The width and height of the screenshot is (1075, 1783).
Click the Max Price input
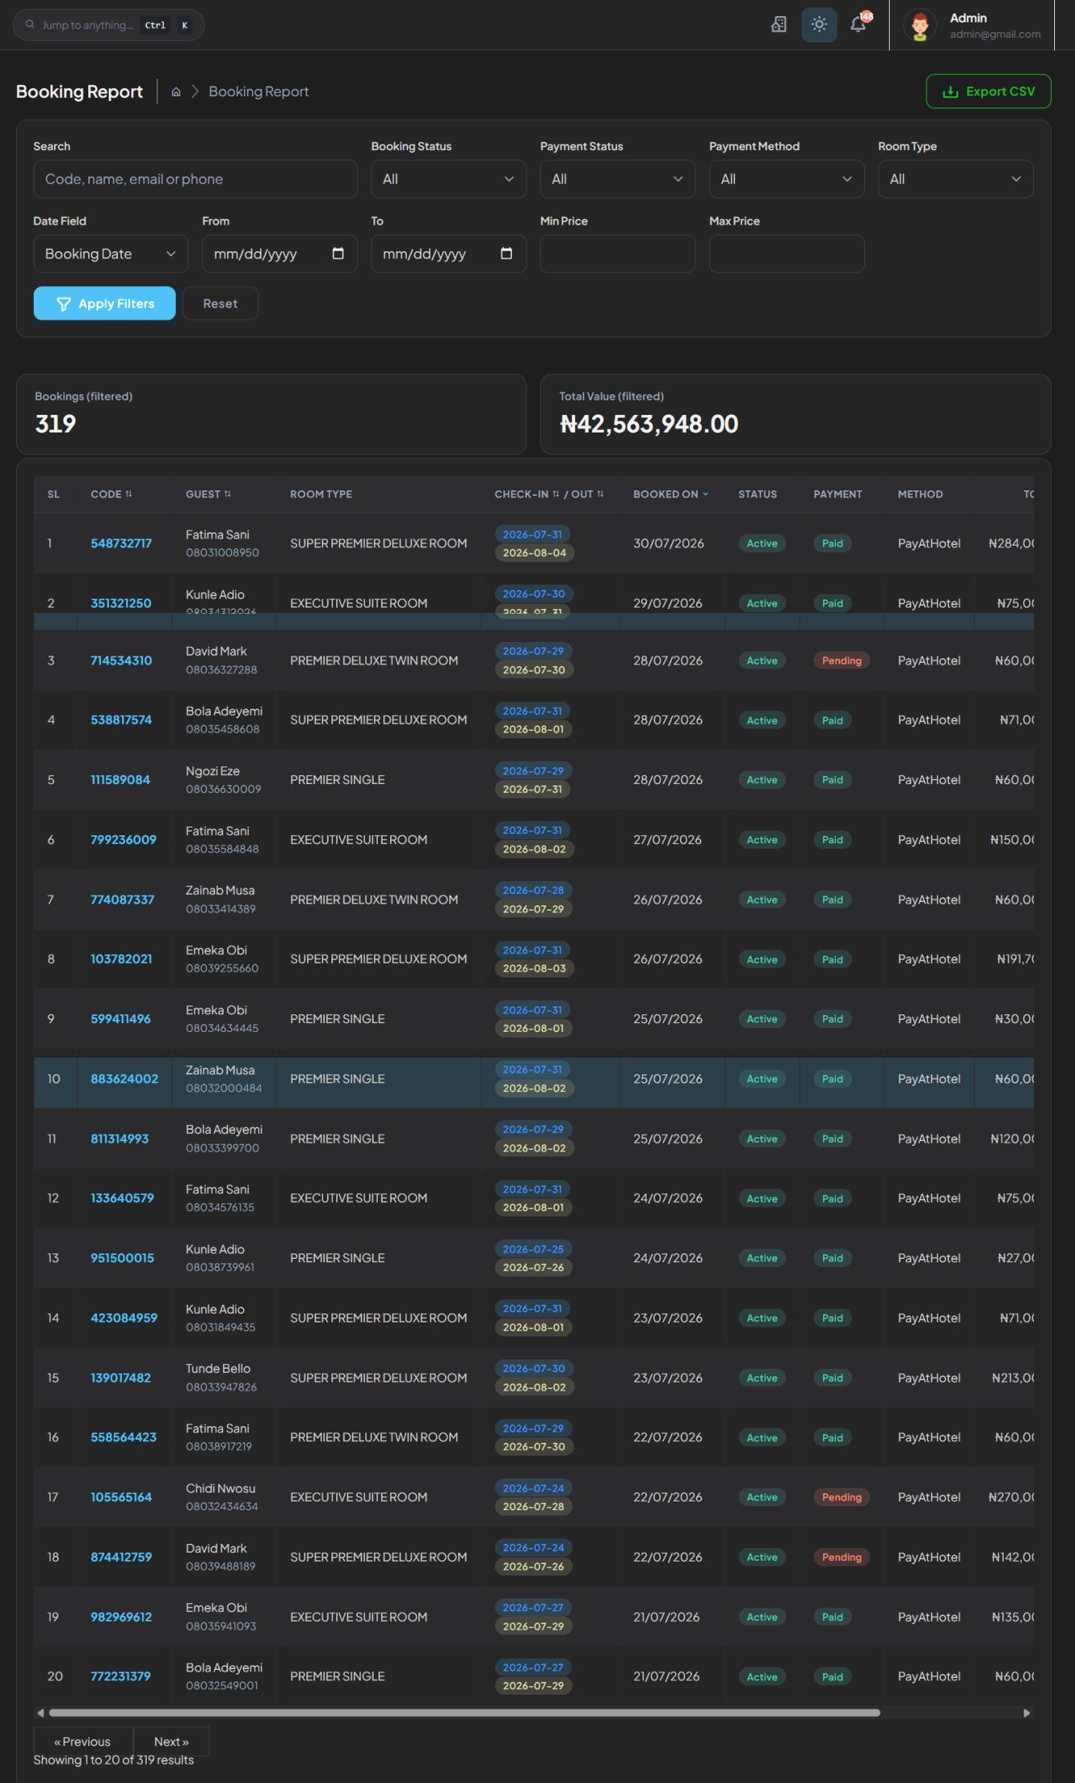786,254
